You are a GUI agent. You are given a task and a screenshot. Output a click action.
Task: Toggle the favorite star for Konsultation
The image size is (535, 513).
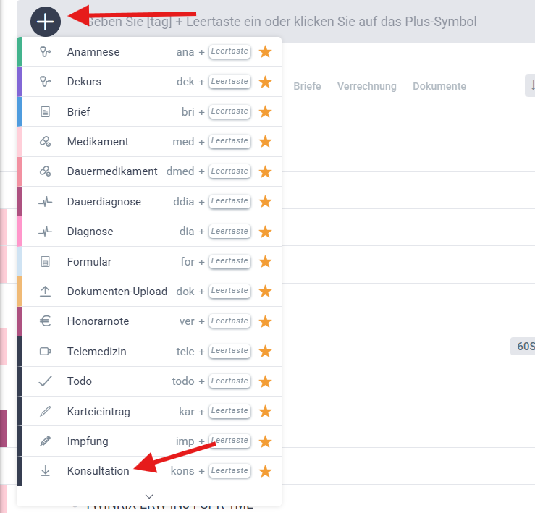(266, 471)
